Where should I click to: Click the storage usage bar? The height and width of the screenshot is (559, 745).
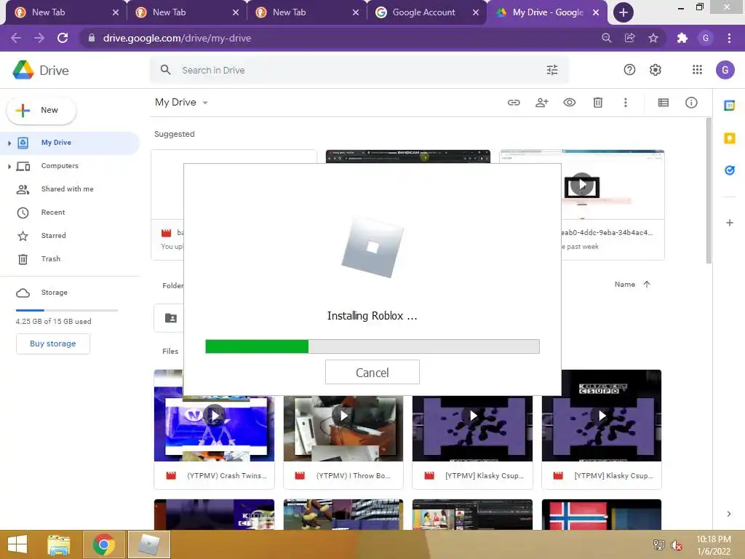point(66,310)
